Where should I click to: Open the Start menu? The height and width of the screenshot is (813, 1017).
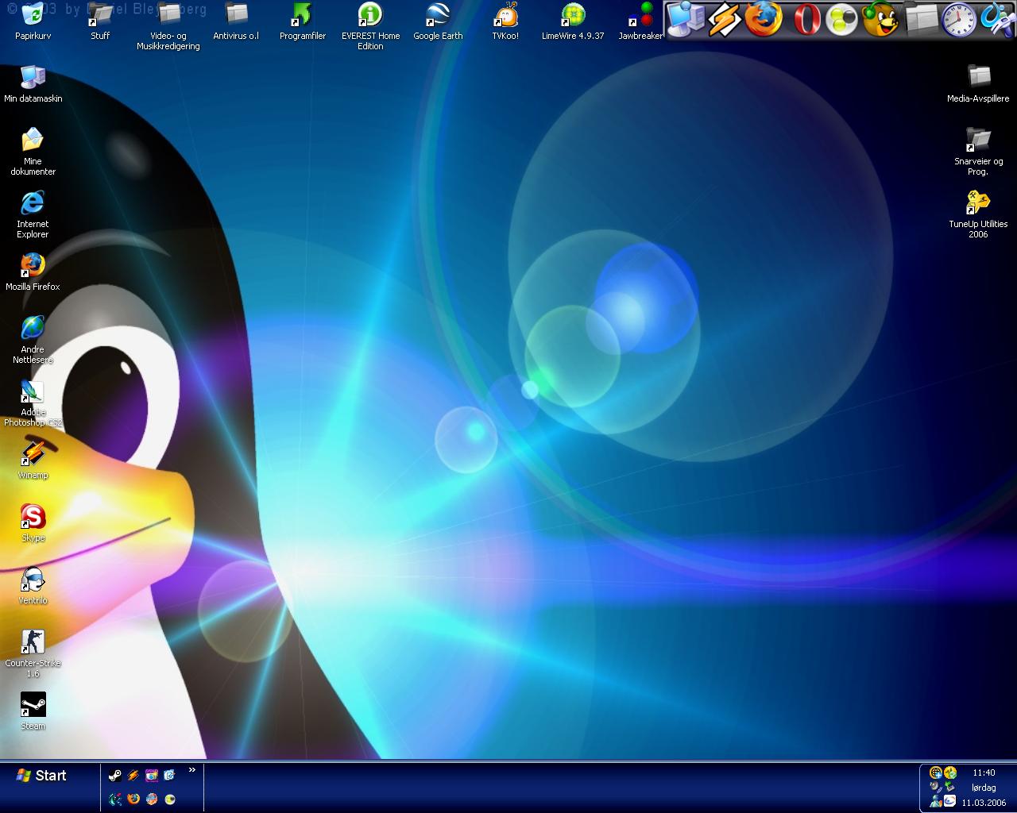42,776
